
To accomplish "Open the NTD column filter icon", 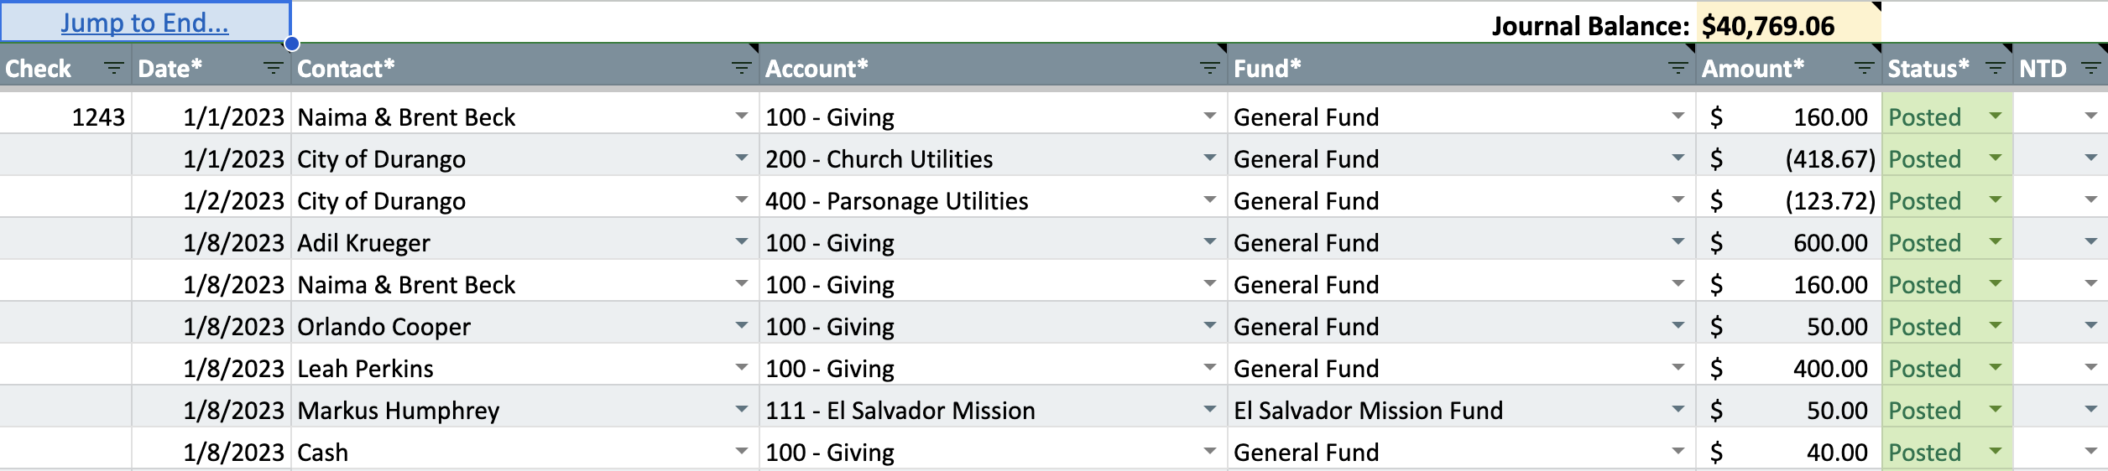I will [x=2091, y=69].
